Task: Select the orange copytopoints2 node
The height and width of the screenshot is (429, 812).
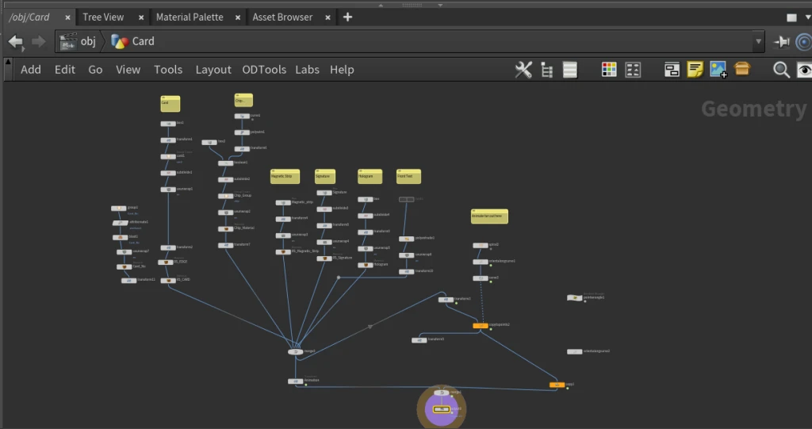Action: (480, 326)
